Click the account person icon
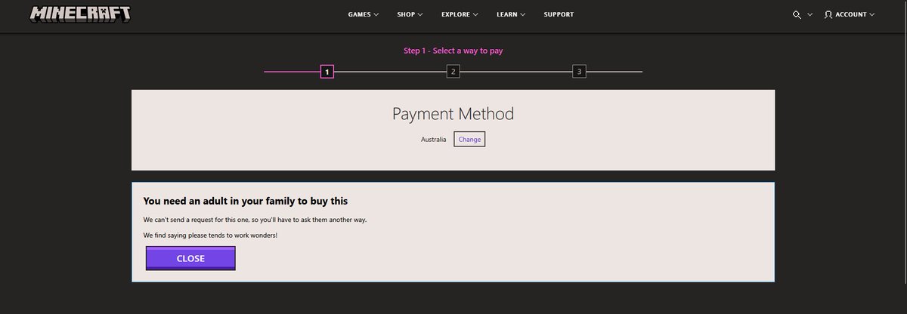 pos(828,14)
